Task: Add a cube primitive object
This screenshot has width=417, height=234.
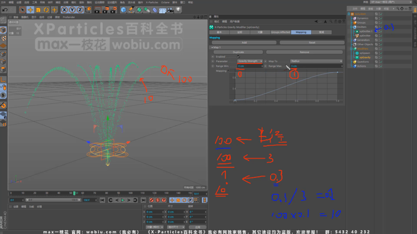Action: pos(123,10)
